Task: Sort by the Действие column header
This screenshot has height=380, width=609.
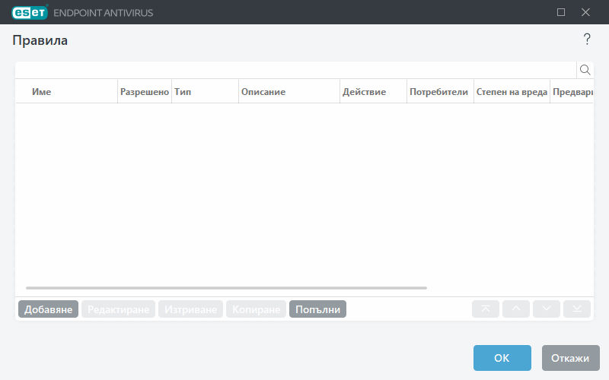Action: point(365,91)
